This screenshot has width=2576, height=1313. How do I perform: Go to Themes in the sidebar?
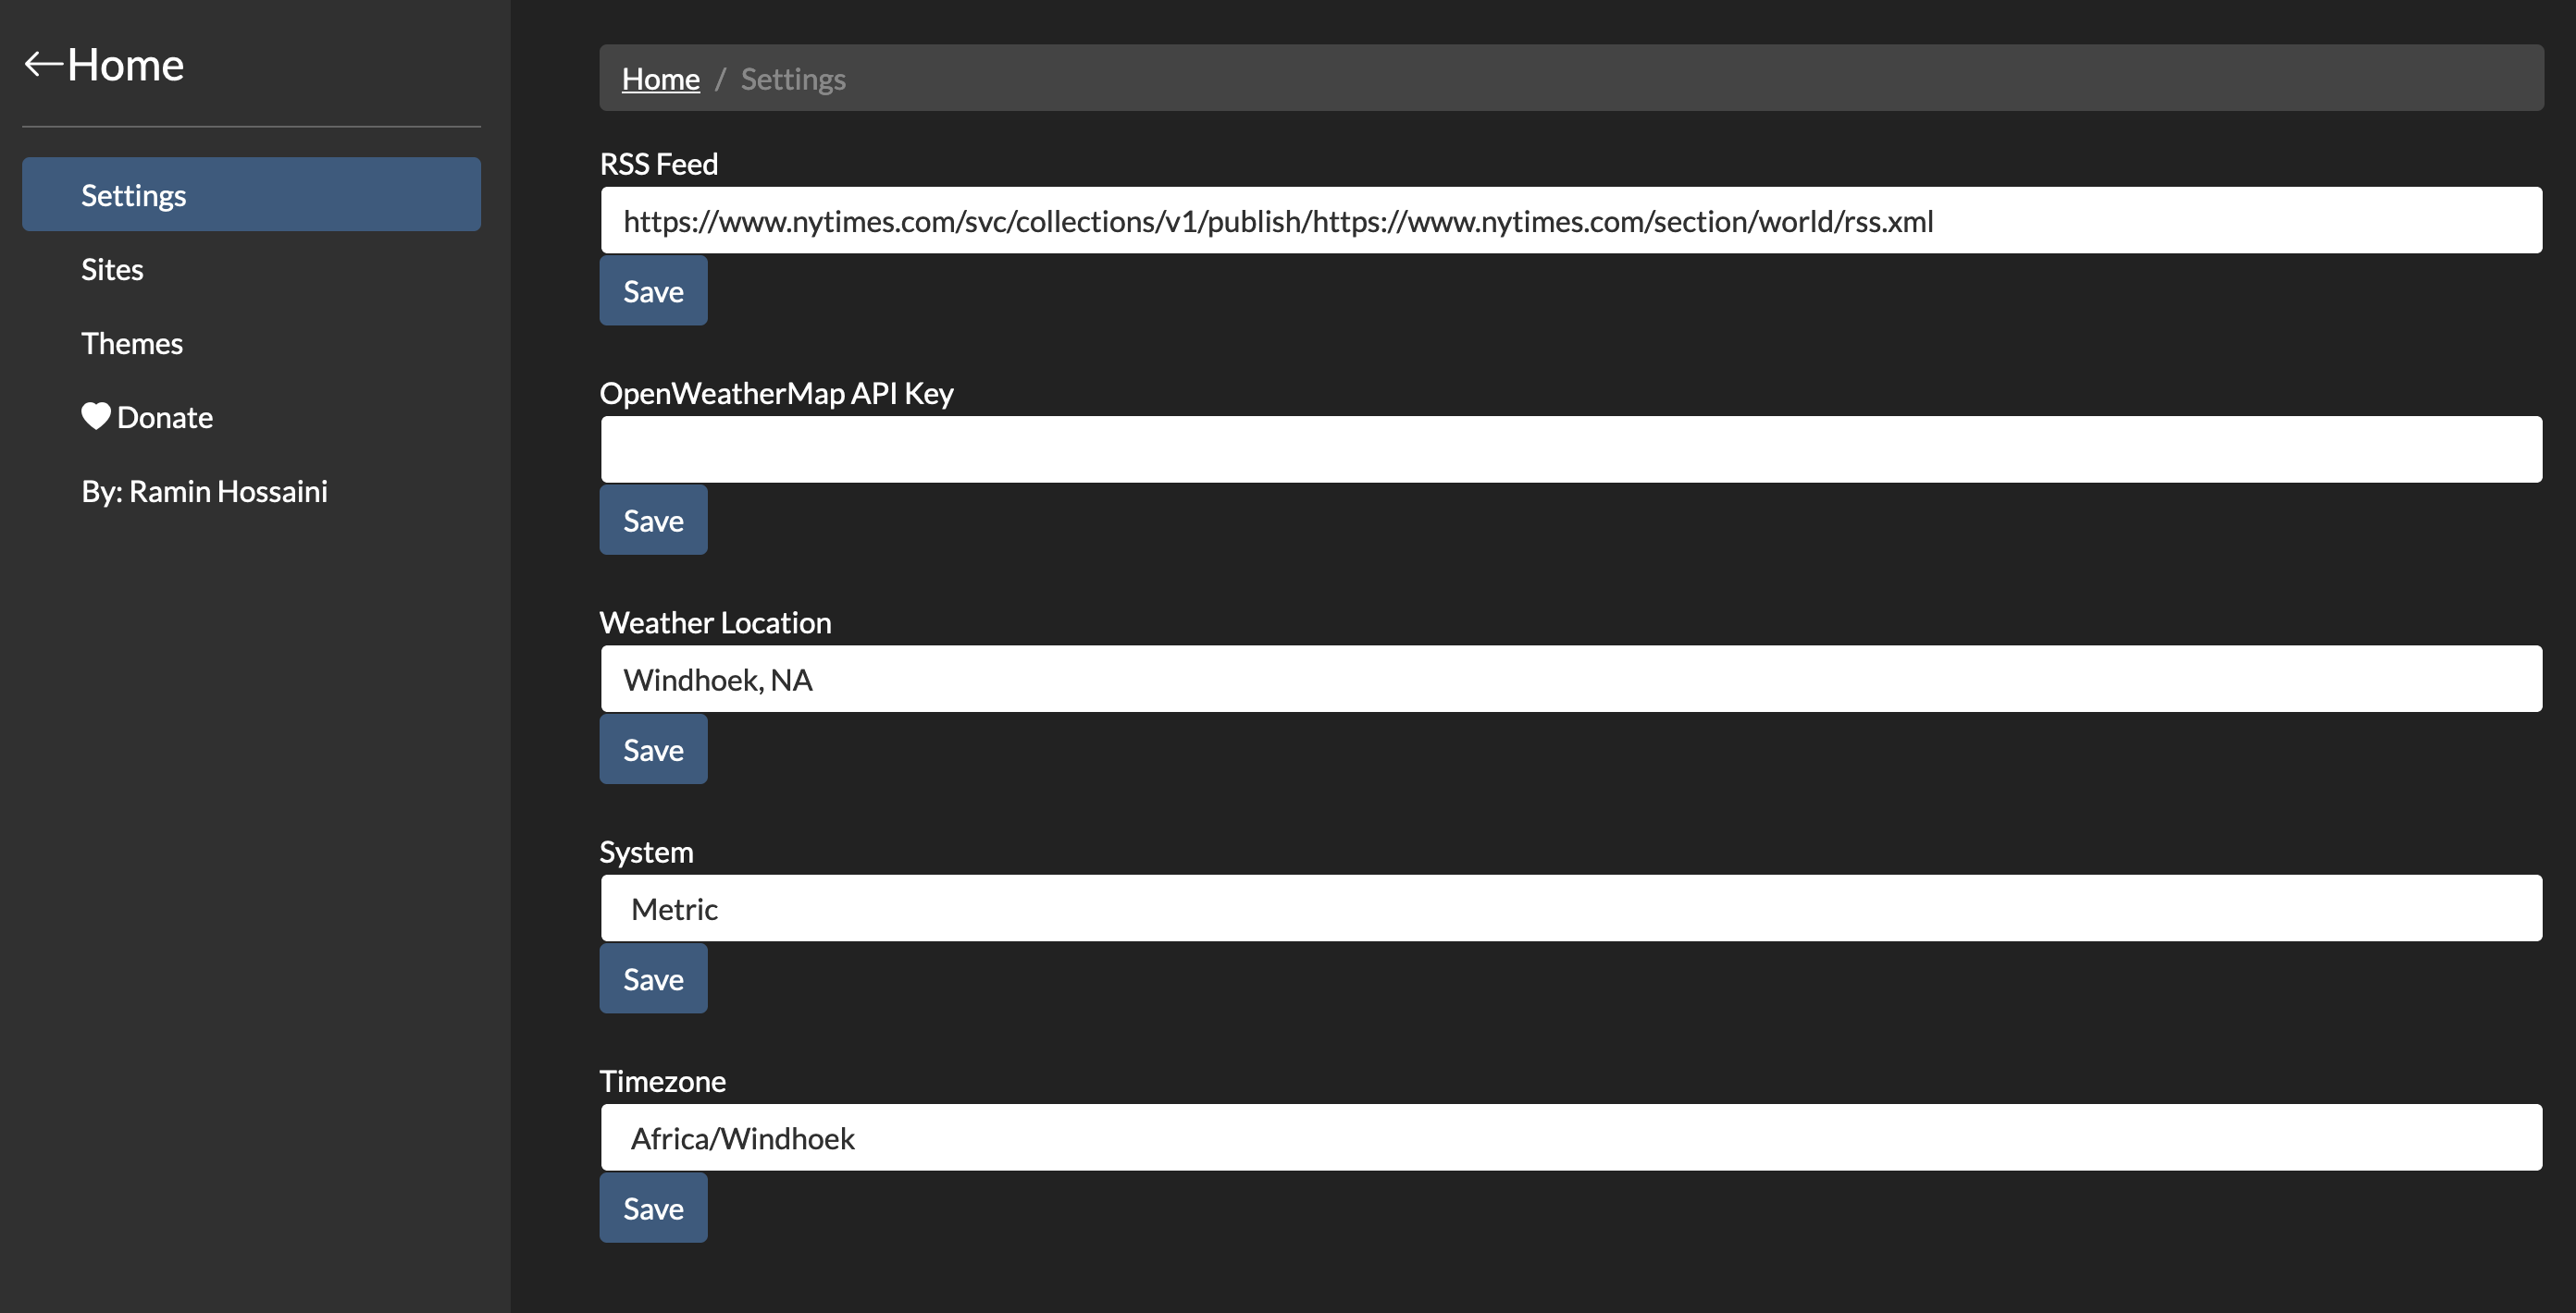click(251, 343)
